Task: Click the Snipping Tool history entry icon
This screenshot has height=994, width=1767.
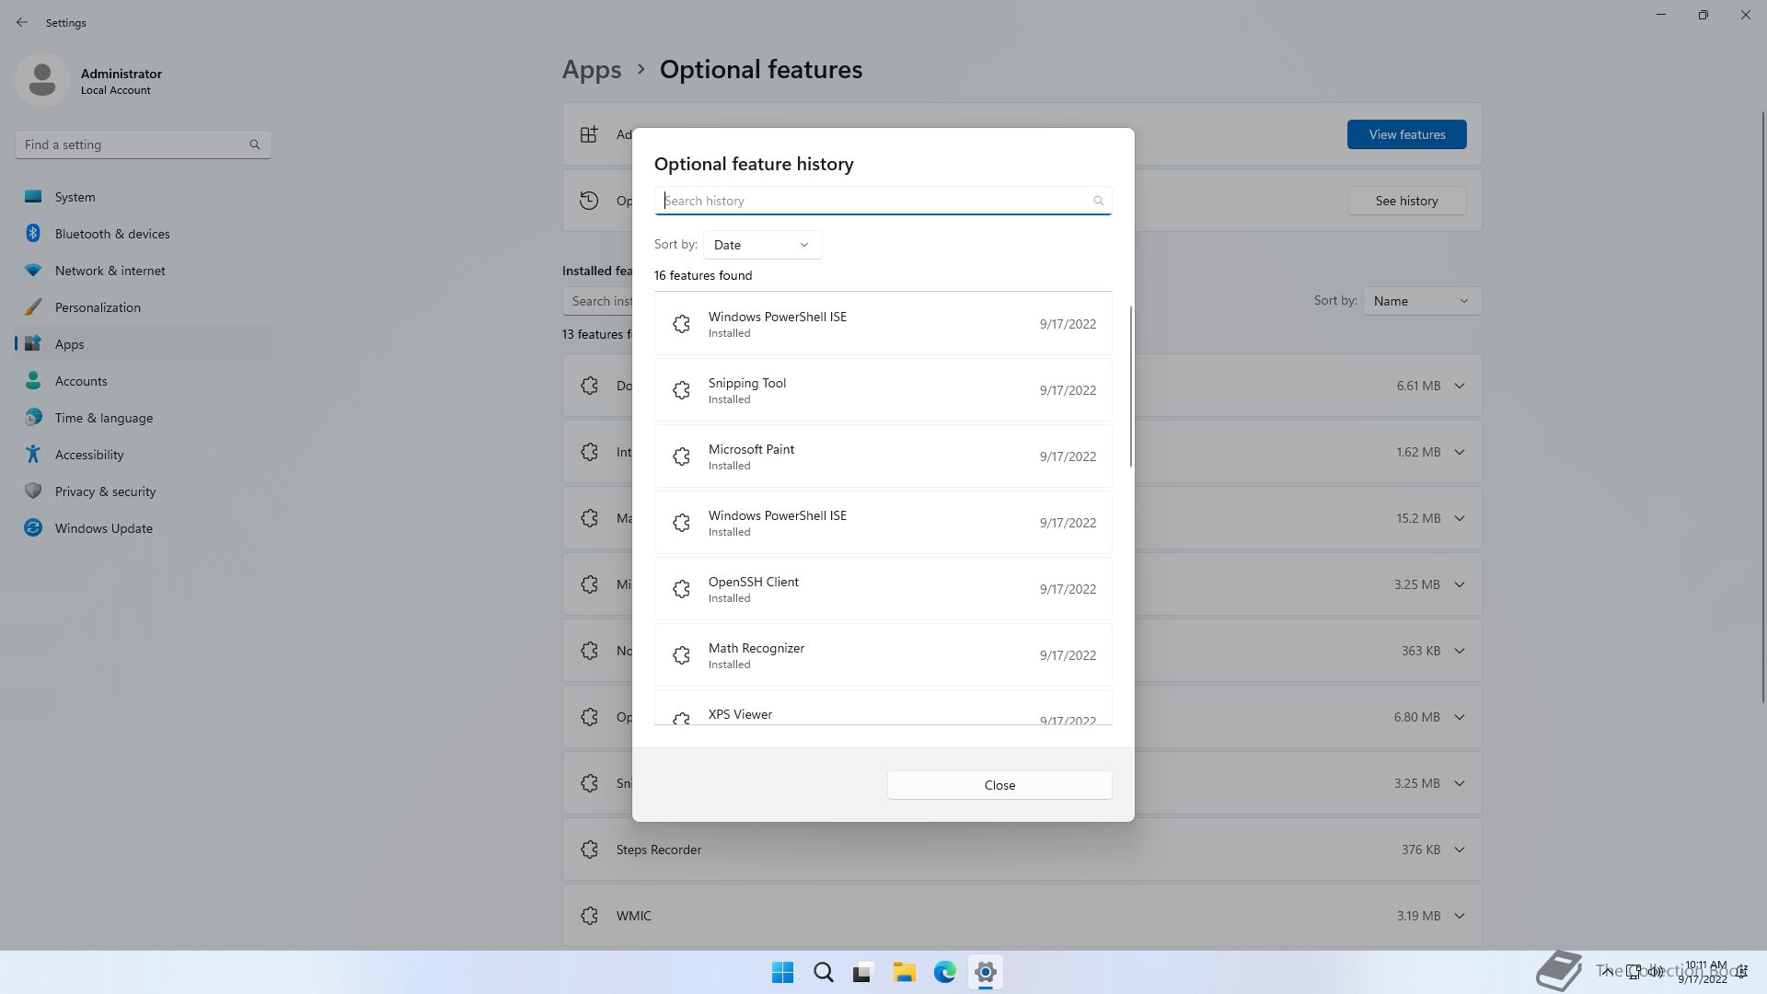Action: tap(681, 390)
